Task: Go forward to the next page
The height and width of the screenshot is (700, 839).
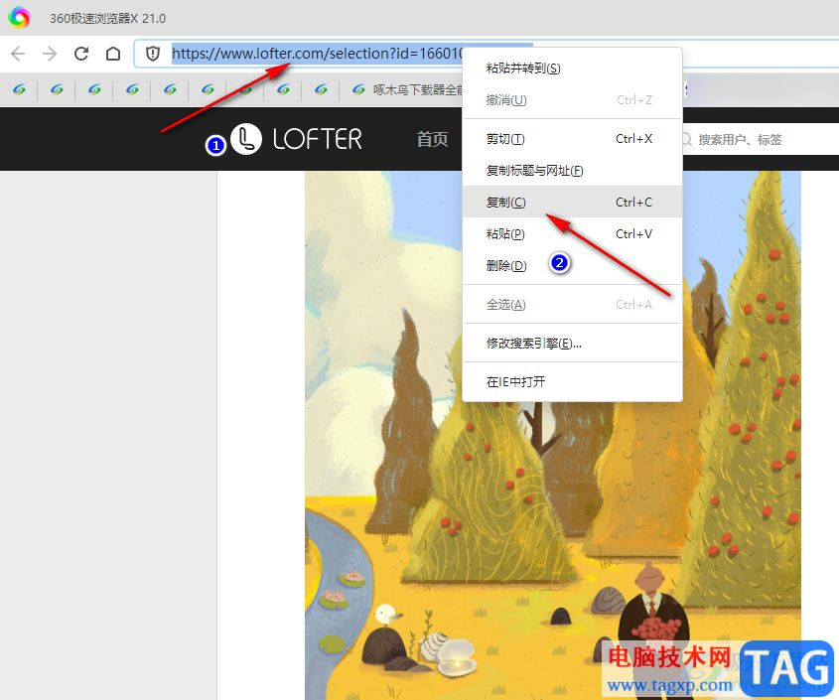Action: pos(50,54)
